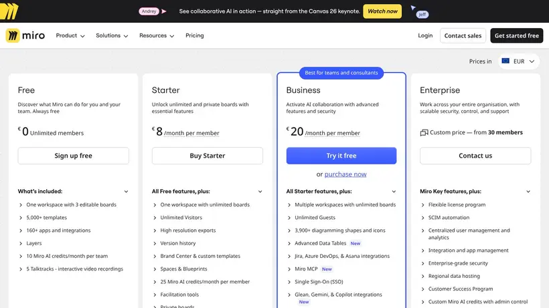
Task: Expand the Version history feature
Action: (x=174, y=243)
